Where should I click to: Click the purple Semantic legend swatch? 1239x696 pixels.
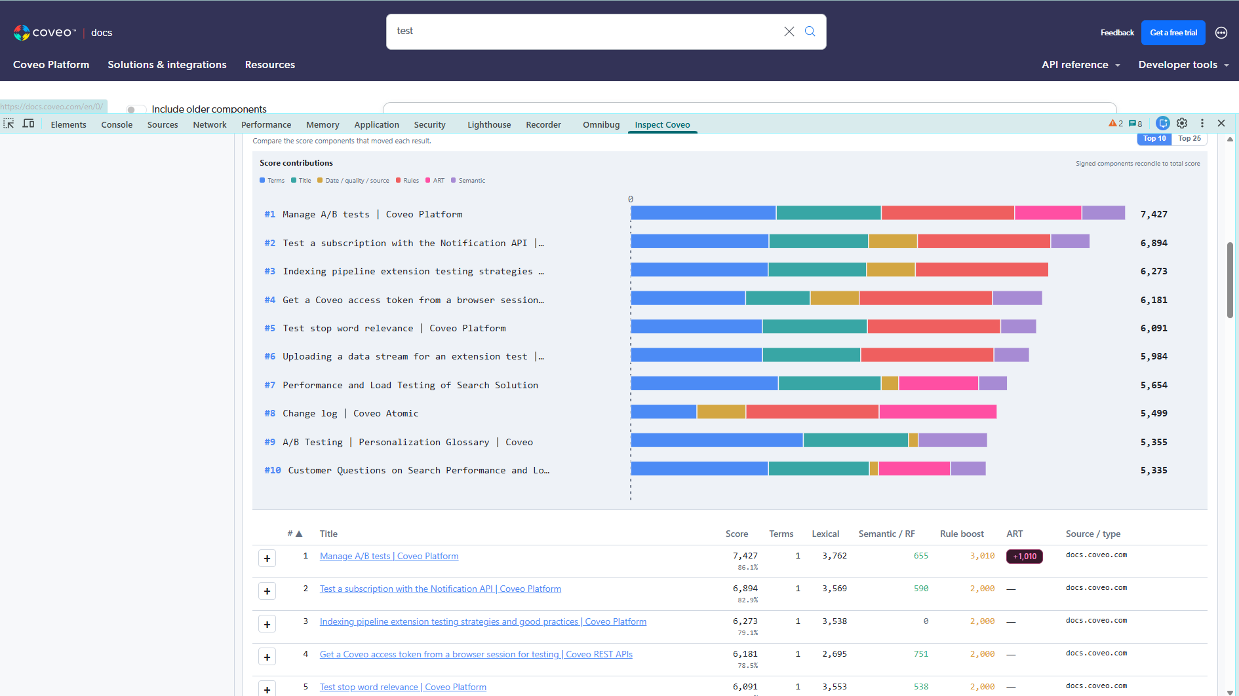tap(454, 181)
